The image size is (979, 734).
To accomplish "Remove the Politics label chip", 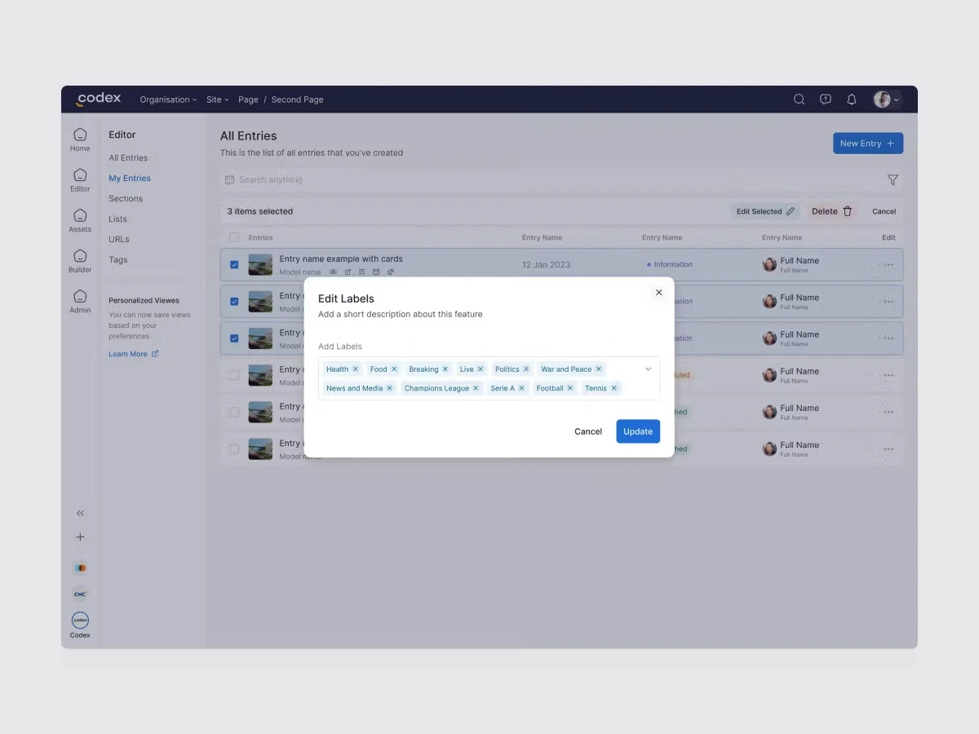I will pyautogui.click(x=526, y=369).
